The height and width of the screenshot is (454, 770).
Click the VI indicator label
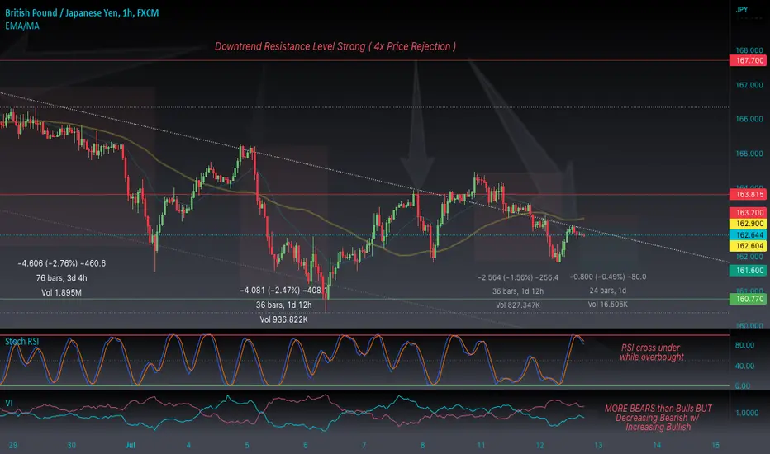9,403
